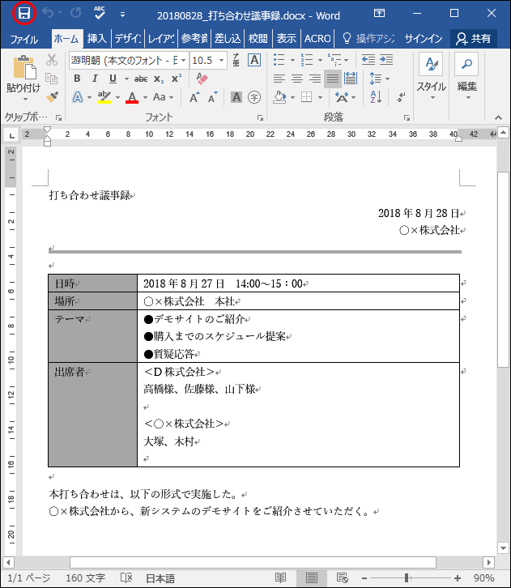Click the Paste clipboard icon

[25, 68]
